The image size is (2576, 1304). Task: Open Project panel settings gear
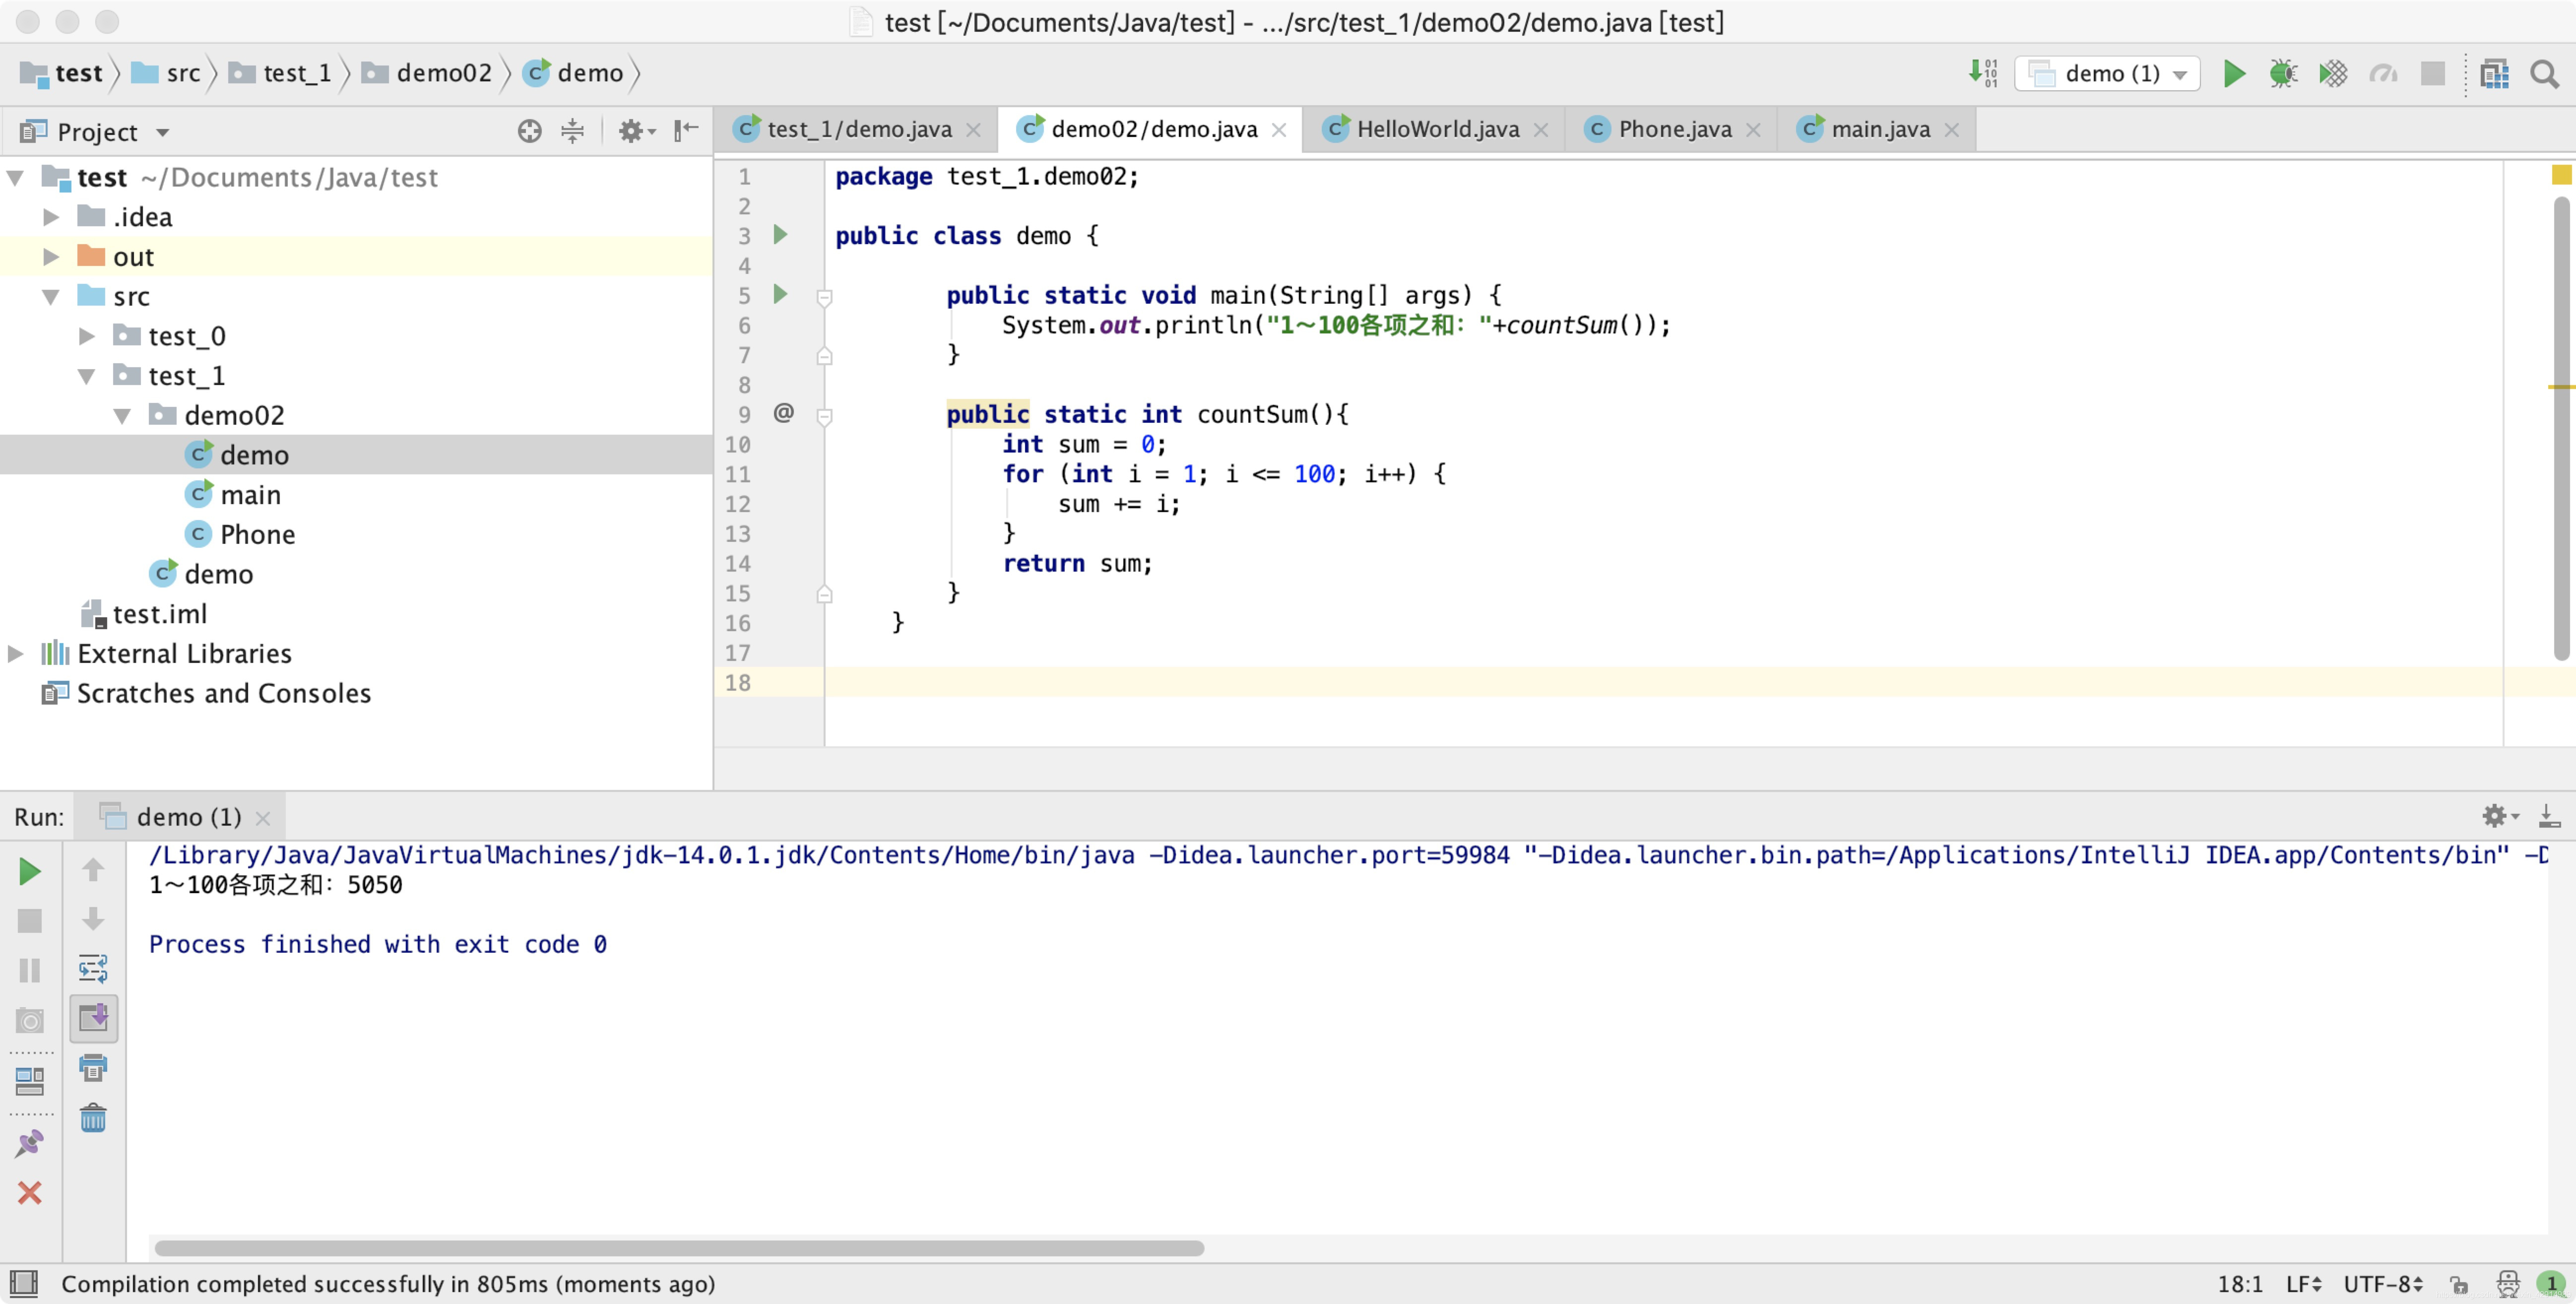pos(635,131)
